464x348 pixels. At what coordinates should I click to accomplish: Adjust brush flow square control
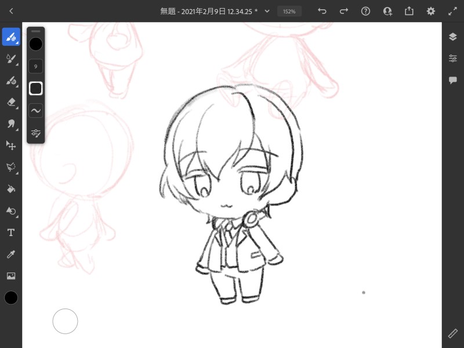(36, 89)
